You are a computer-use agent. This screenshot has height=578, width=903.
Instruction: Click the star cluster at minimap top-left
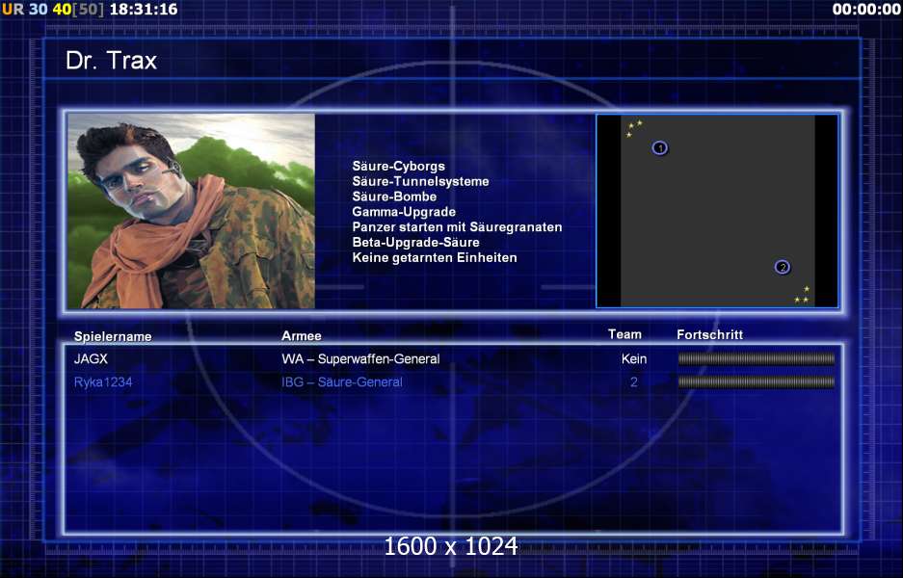[x=633, y=129]
